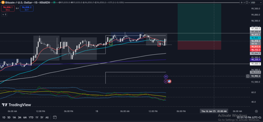Image resolution: width=263 pixels, height=122 pixels.
Task: Click the scroll-to-latest down arrow icon
Action: pyautogui.click(x=242, y=2)
